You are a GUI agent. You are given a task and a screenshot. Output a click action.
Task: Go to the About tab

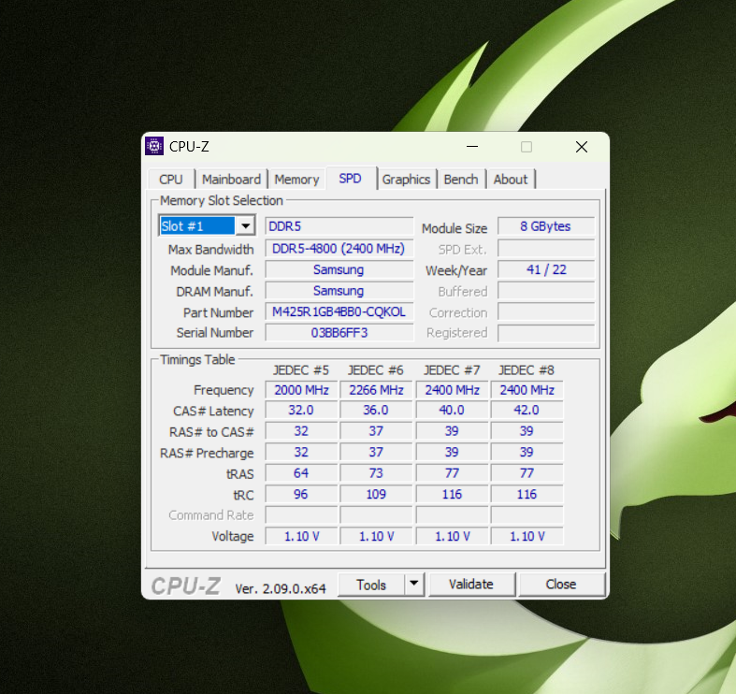tap(511, 180)
